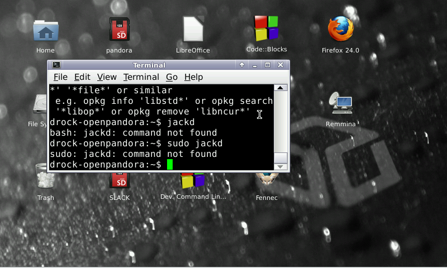
Task: Open the File menu in Terminal
Action: (x=60, y=77)
